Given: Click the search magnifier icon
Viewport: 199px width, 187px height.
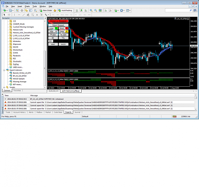Looking at the screenshot, I should click(x=191, y=10).
